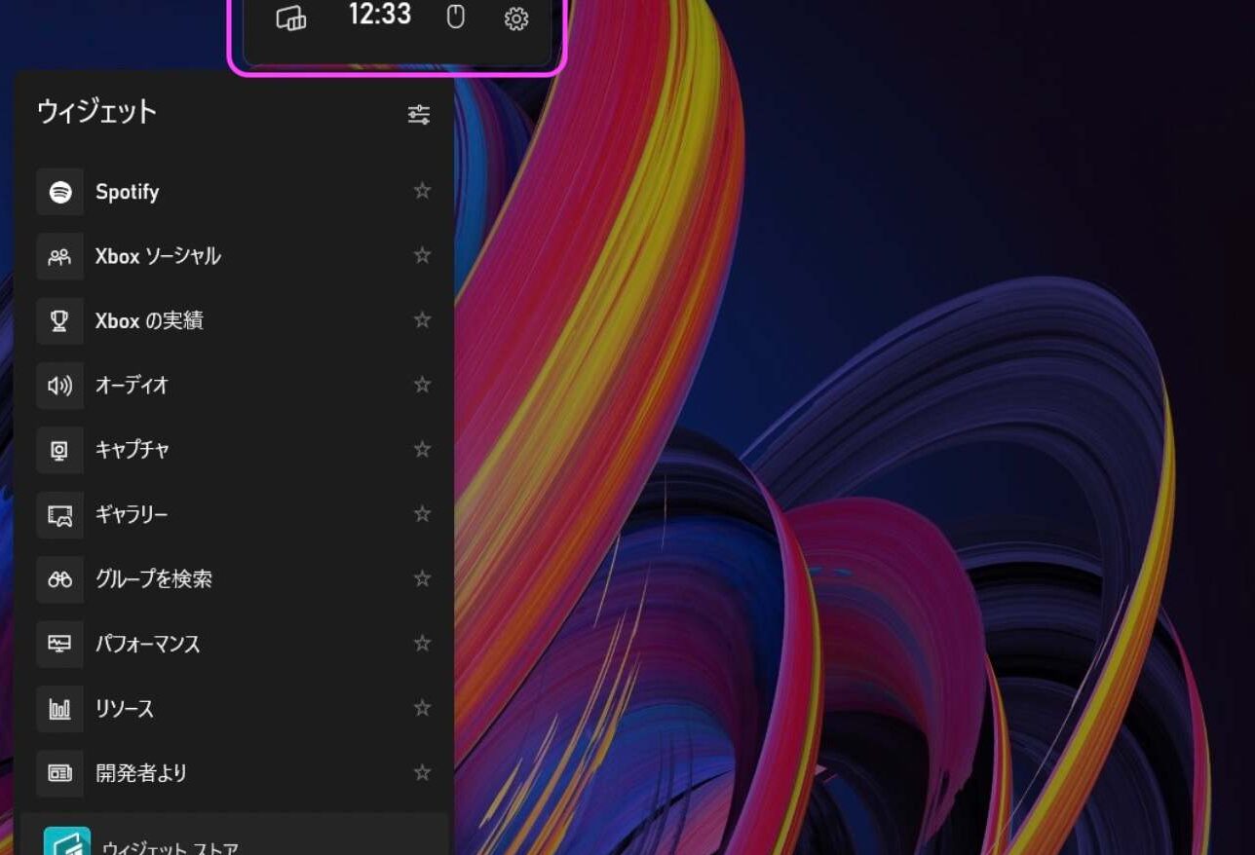Click the 12:33 clock display
Viewport: 1255px width, 855px height.
[380, 16]
